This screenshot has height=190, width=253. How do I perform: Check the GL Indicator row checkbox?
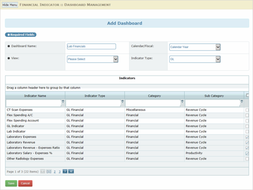pos(247,126)
